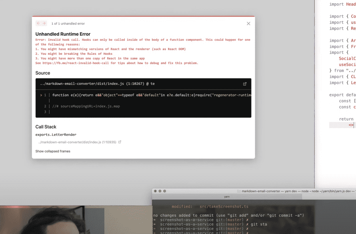Image resolution: width=356 pixels, height=234 pixels.
Task: Select the red chevron marker on source line 1
Action: (x=41, y=95)
